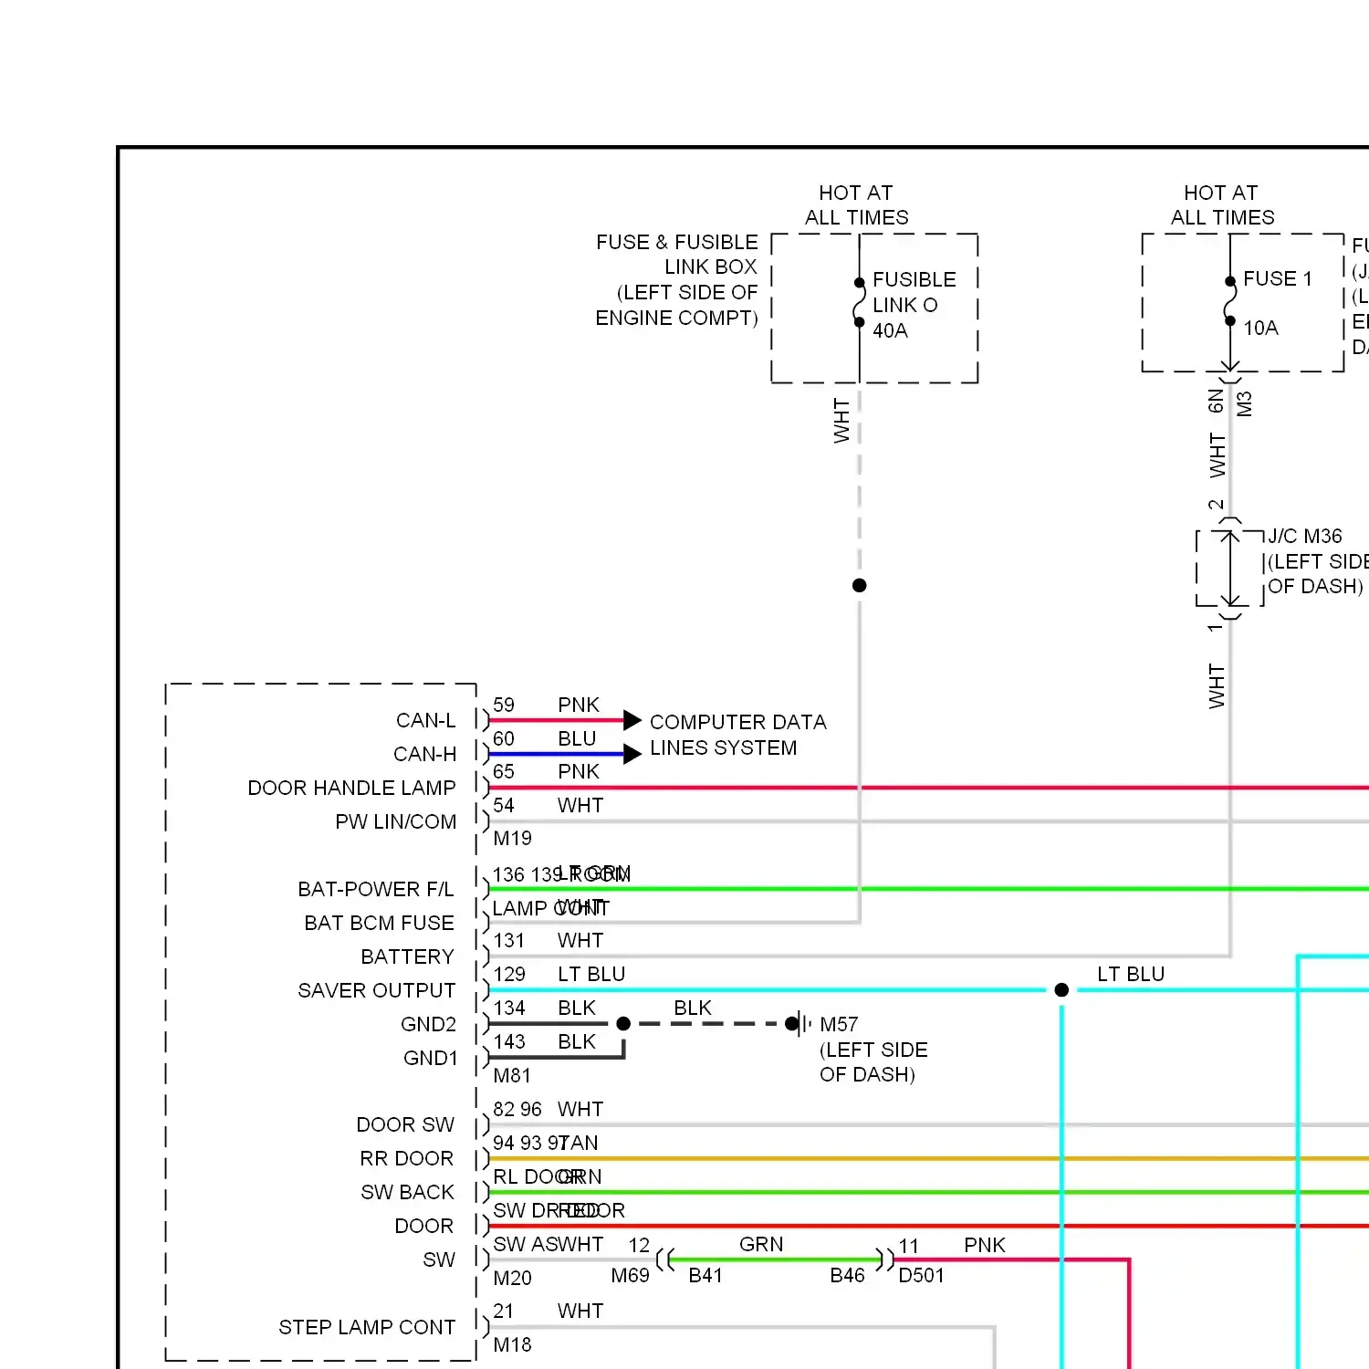Click pin 59 PNK wire label
Image resolution: width=1369 pixels, height=1369 pixels.
(x=546, y=705)
